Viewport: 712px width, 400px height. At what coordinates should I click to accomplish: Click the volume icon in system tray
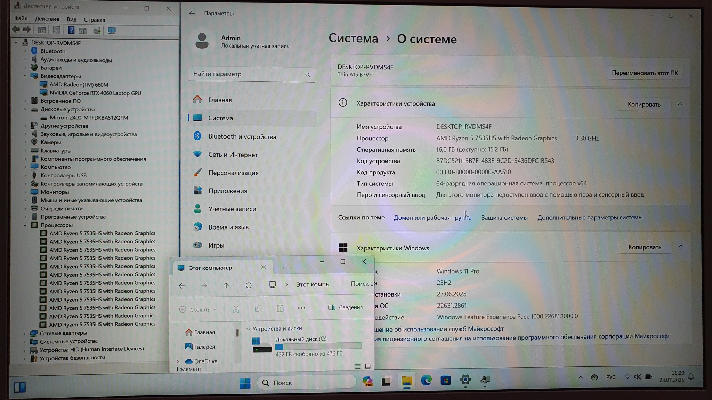638,377
